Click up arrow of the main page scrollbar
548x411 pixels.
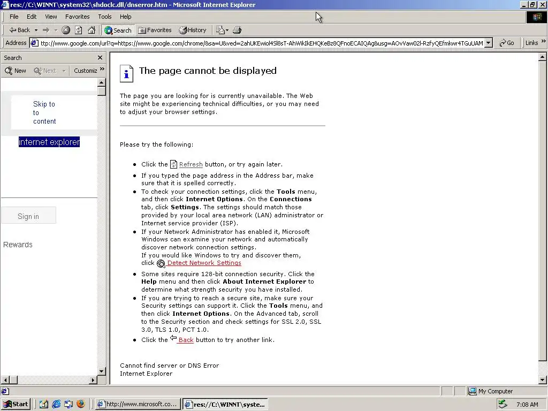543,57
